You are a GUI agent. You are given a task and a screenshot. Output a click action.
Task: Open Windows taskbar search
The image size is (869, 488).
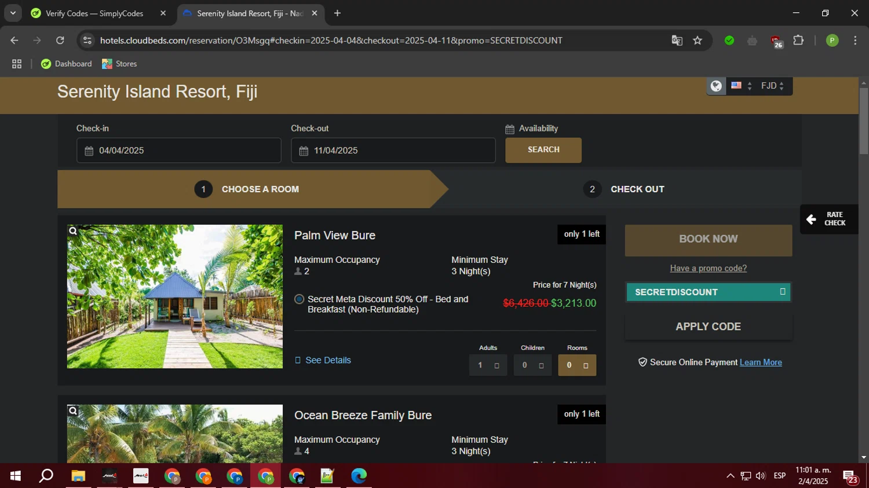pyautogui.click(x=46, y=476)
